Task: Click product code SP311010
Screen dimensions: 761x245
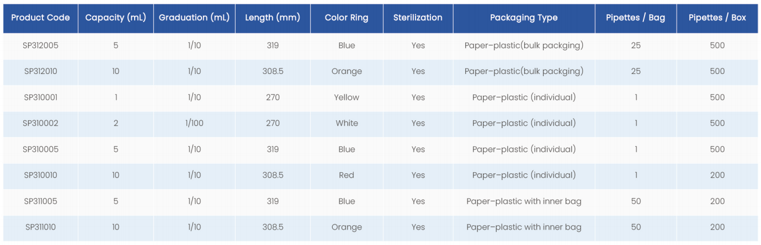Action: pyautogui.click(x=41, y=227)
